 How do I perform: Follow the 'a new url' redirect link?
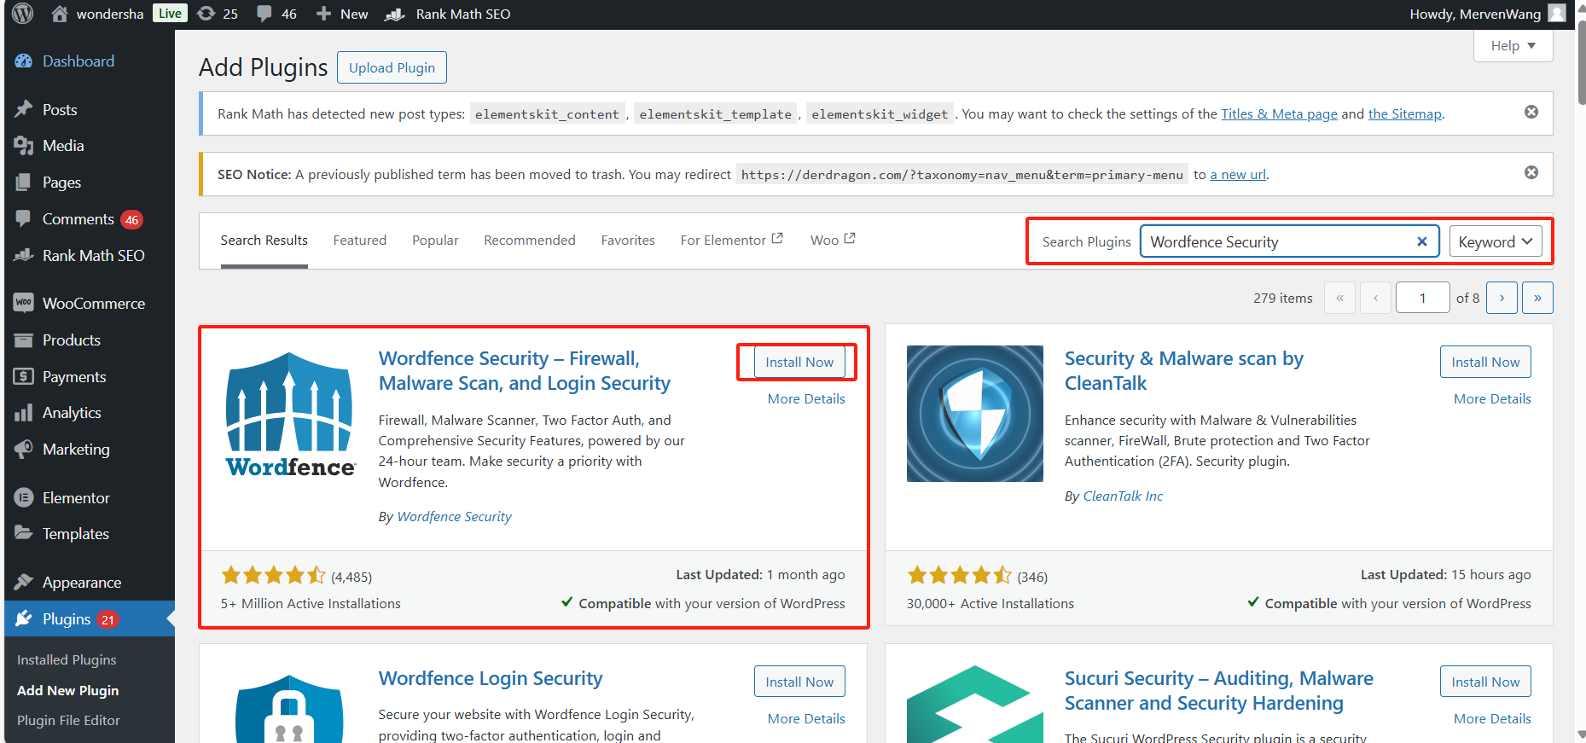1238,175
